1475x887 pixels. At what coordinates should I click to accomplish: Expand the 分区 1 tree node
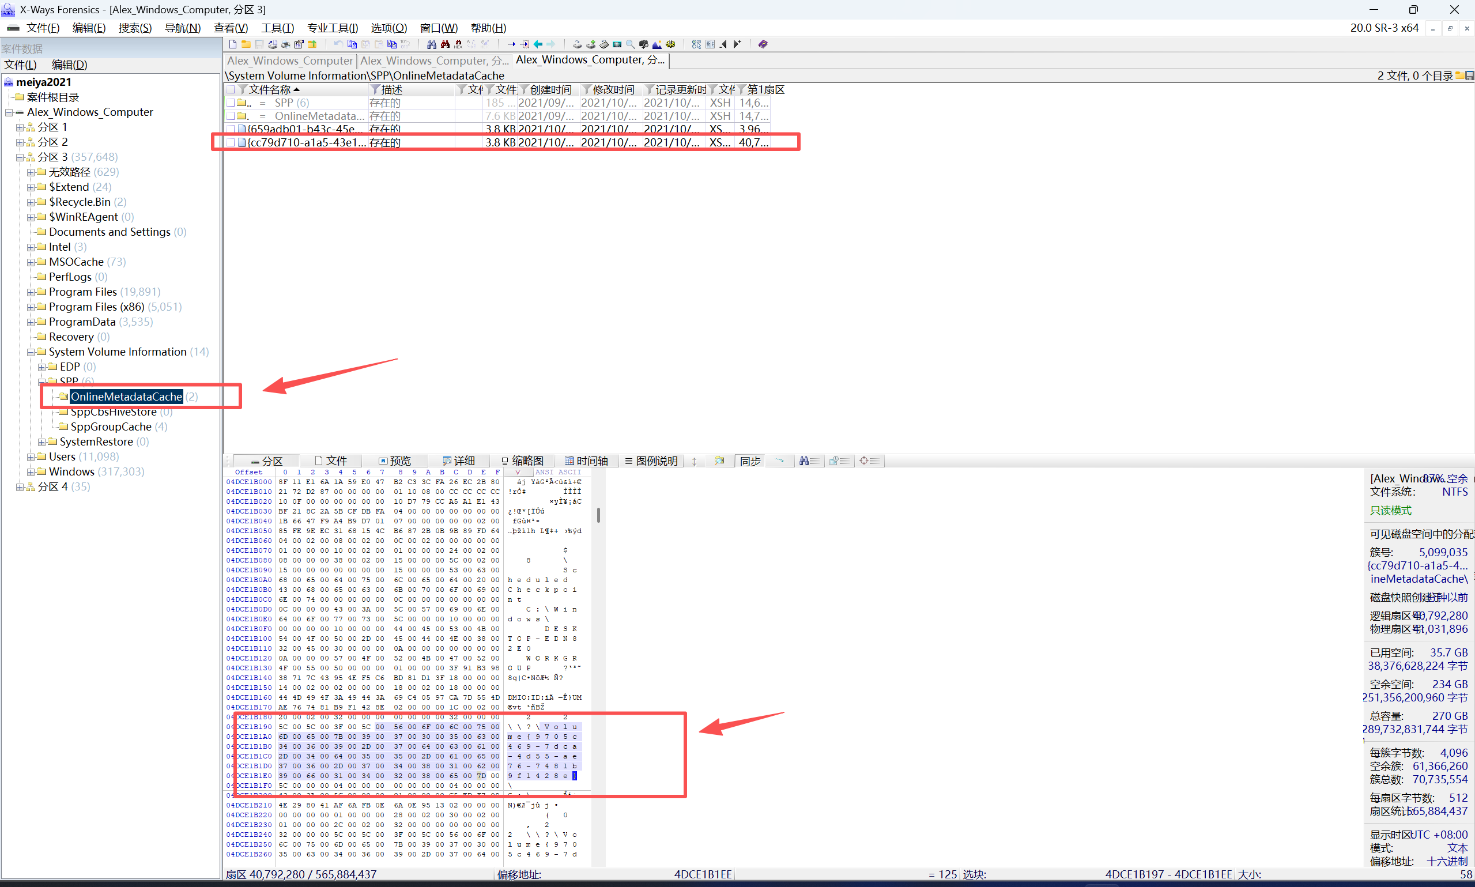(20, 127)
